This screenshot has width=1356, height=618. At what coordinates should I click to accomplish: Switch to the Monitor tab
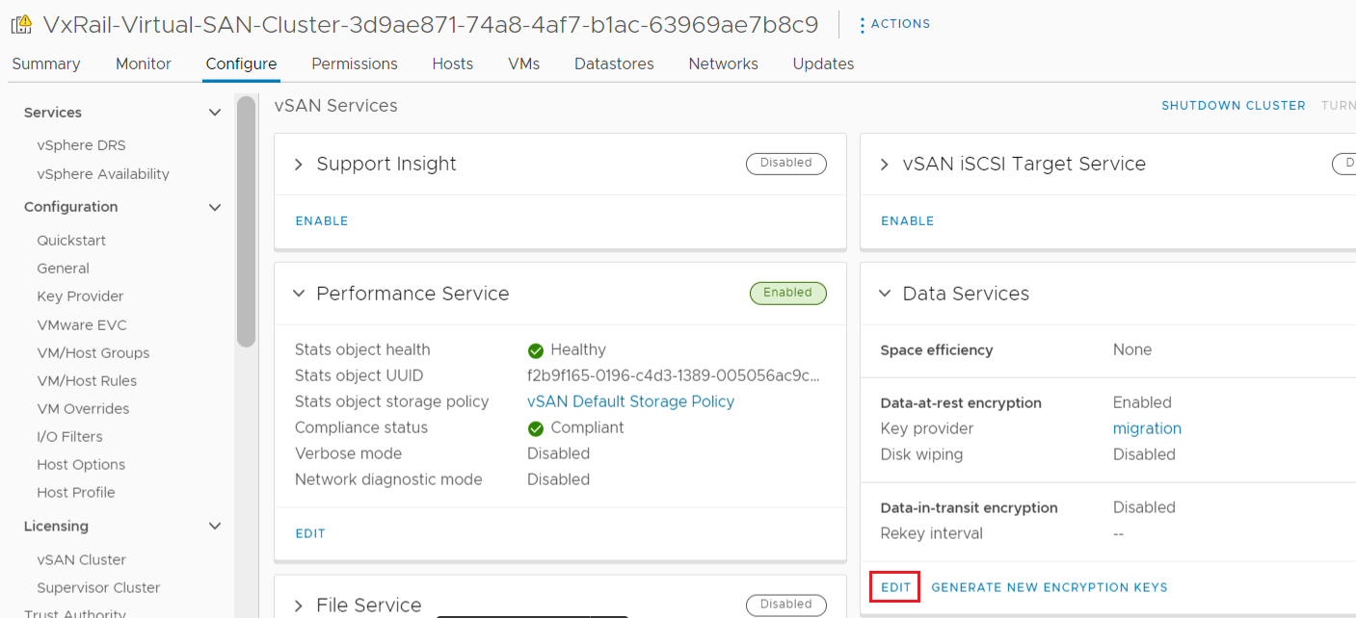[143, 64]
